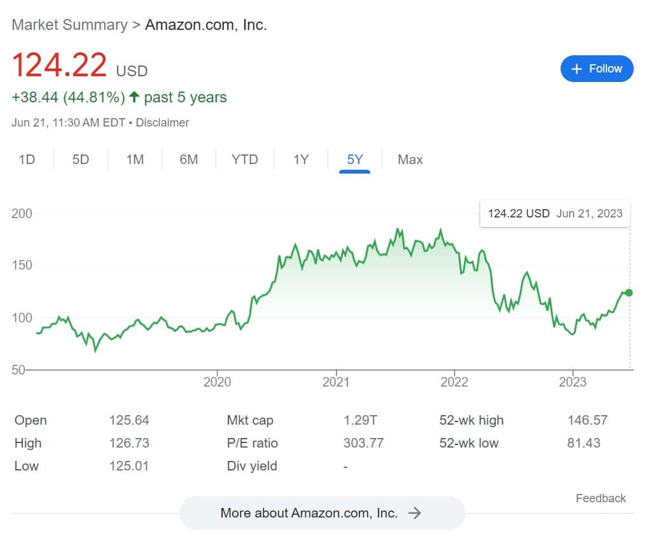The width and height of the screenshot is (663, 548).
Task: Click the 2021 label on chart axis
Action: [x=336, y=381]
